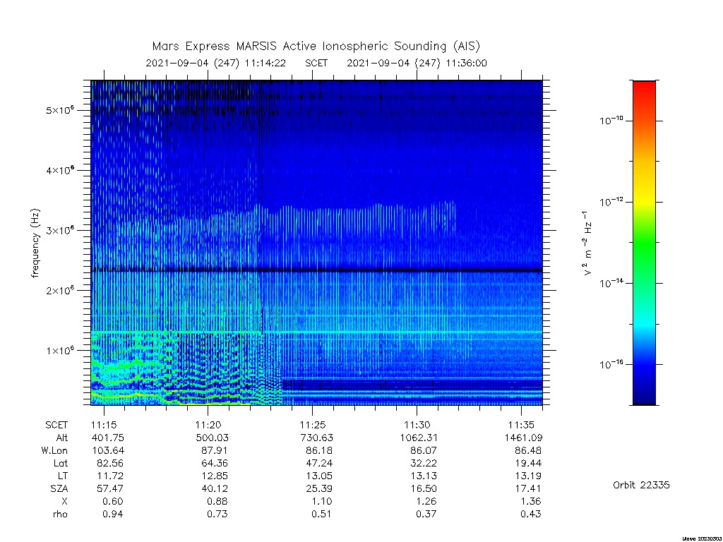
Task: Click the time tick label '11:35'
Action: [x=521, y=425]
